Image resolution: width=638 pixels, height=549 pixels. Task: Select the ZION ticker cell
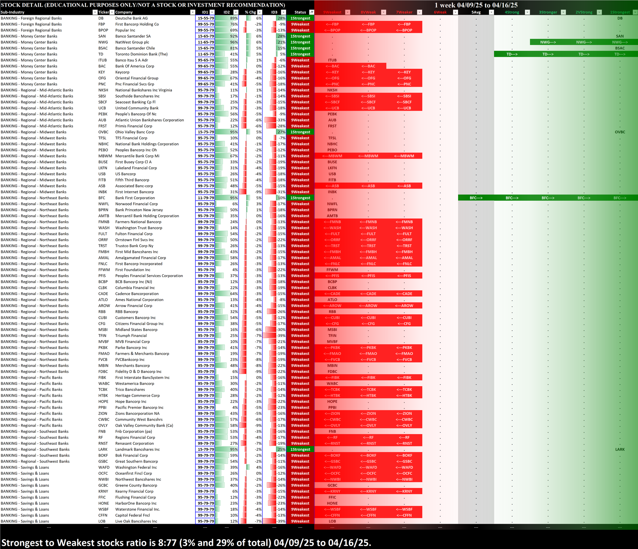(x=103, y=414)
